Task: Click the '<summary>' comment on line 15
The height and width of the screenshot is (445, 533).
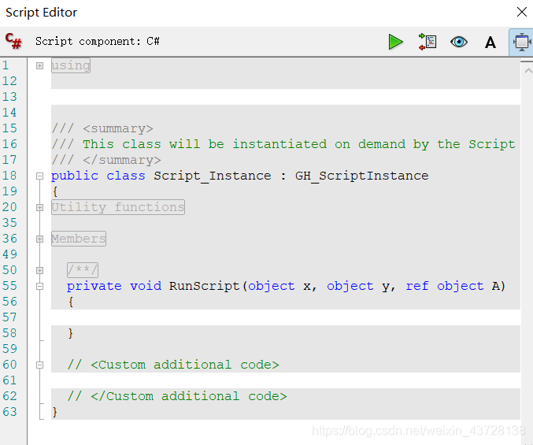Action: (118, 128)
